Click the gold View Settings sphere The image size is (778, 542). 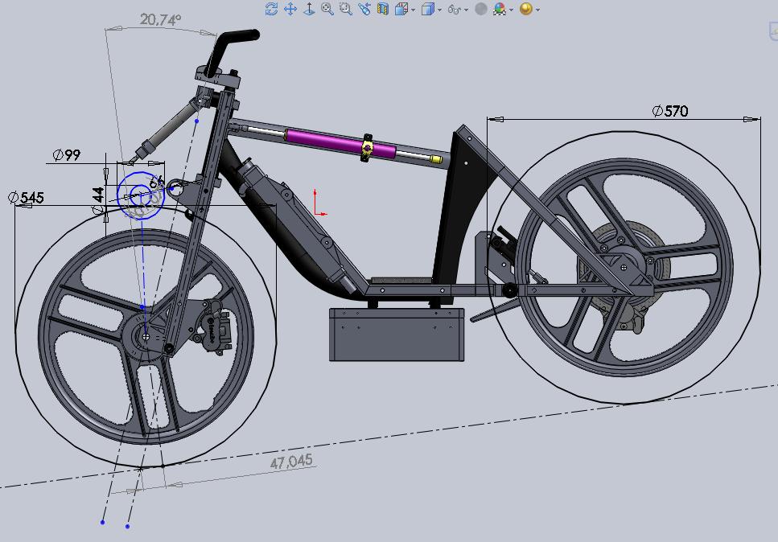pyautogui.click(x=526, y=9)
